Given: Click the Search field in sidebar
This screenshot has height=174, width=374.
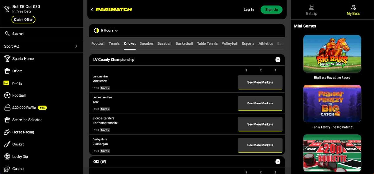Looking at the screenshot, I should tap(41, 34).
